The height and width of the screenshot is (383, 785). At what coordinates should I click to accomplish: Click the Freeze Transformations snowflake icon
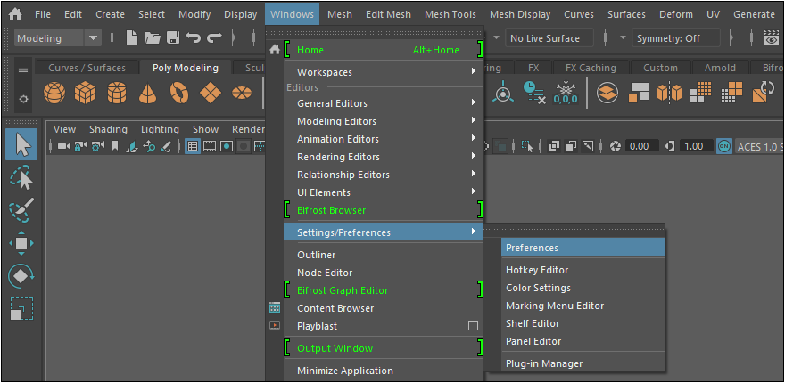[566, 93]
